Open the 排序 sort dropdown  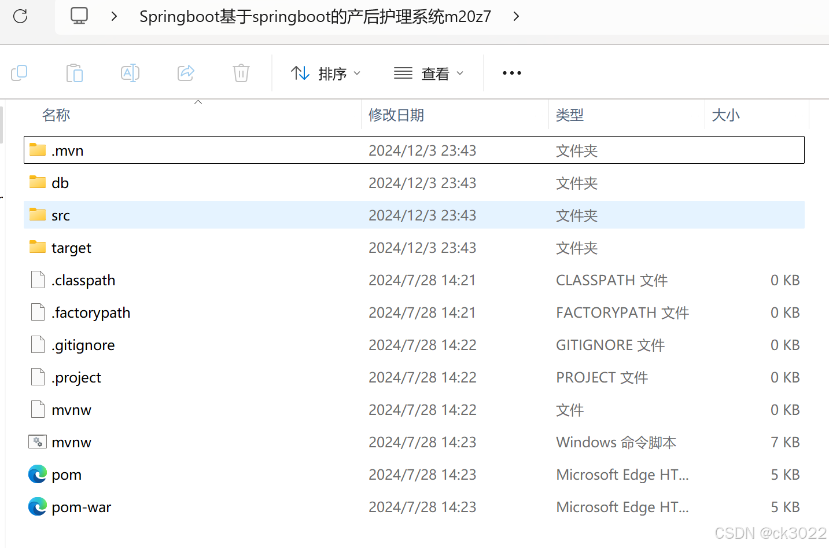pyautogui.click(x=326, y=73)
